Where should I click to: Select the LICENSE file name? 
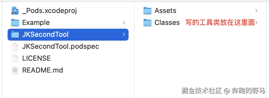coord(36,58)
